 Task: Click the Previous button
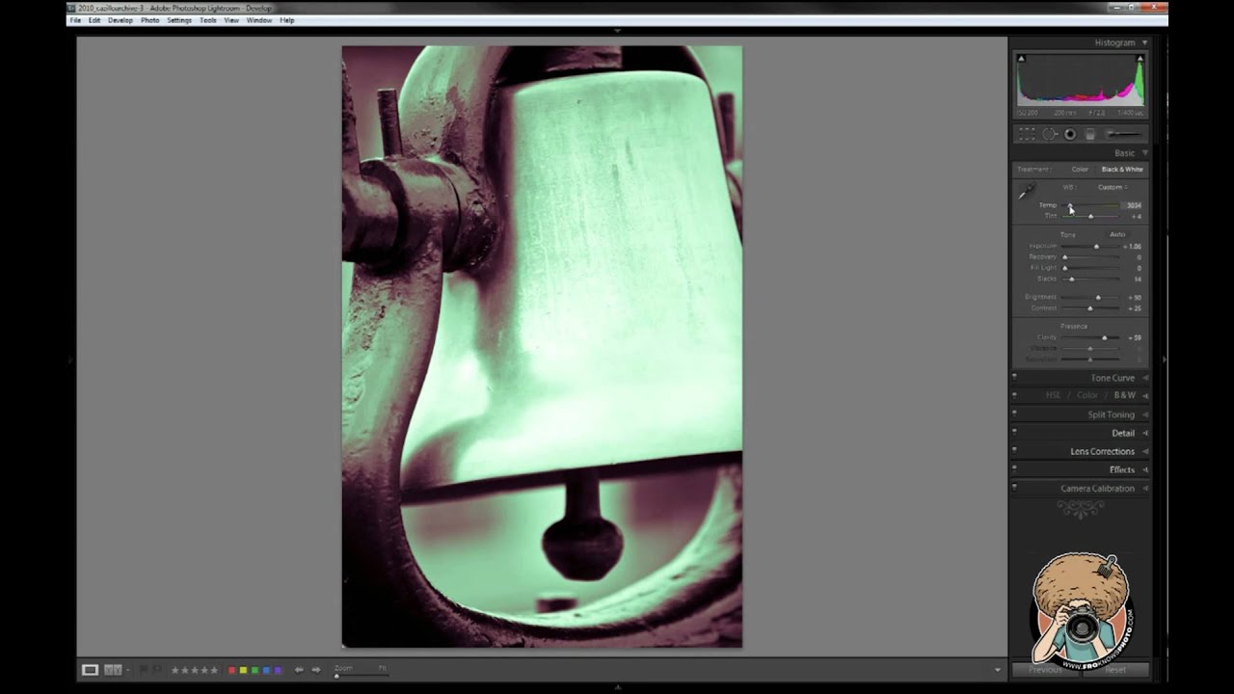[1045, 669]
